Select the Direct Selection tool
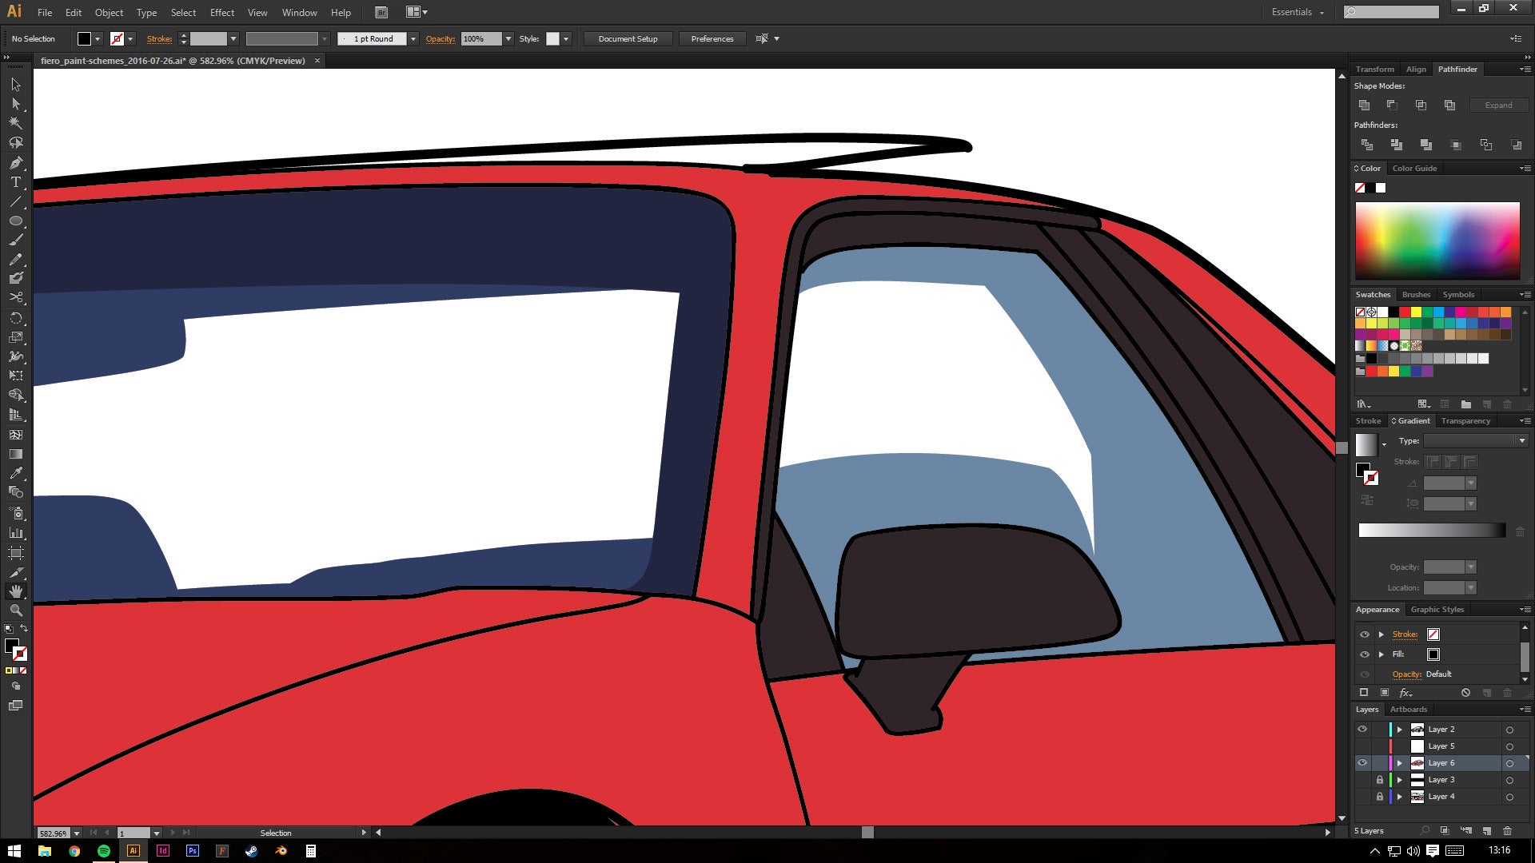The height and width of the screenshot is (863, 1535). tap(15, 104)
